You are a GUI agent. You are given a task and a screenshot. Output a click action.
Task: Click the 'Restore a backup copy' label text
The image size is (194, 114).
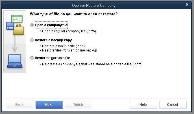[53, 40]
